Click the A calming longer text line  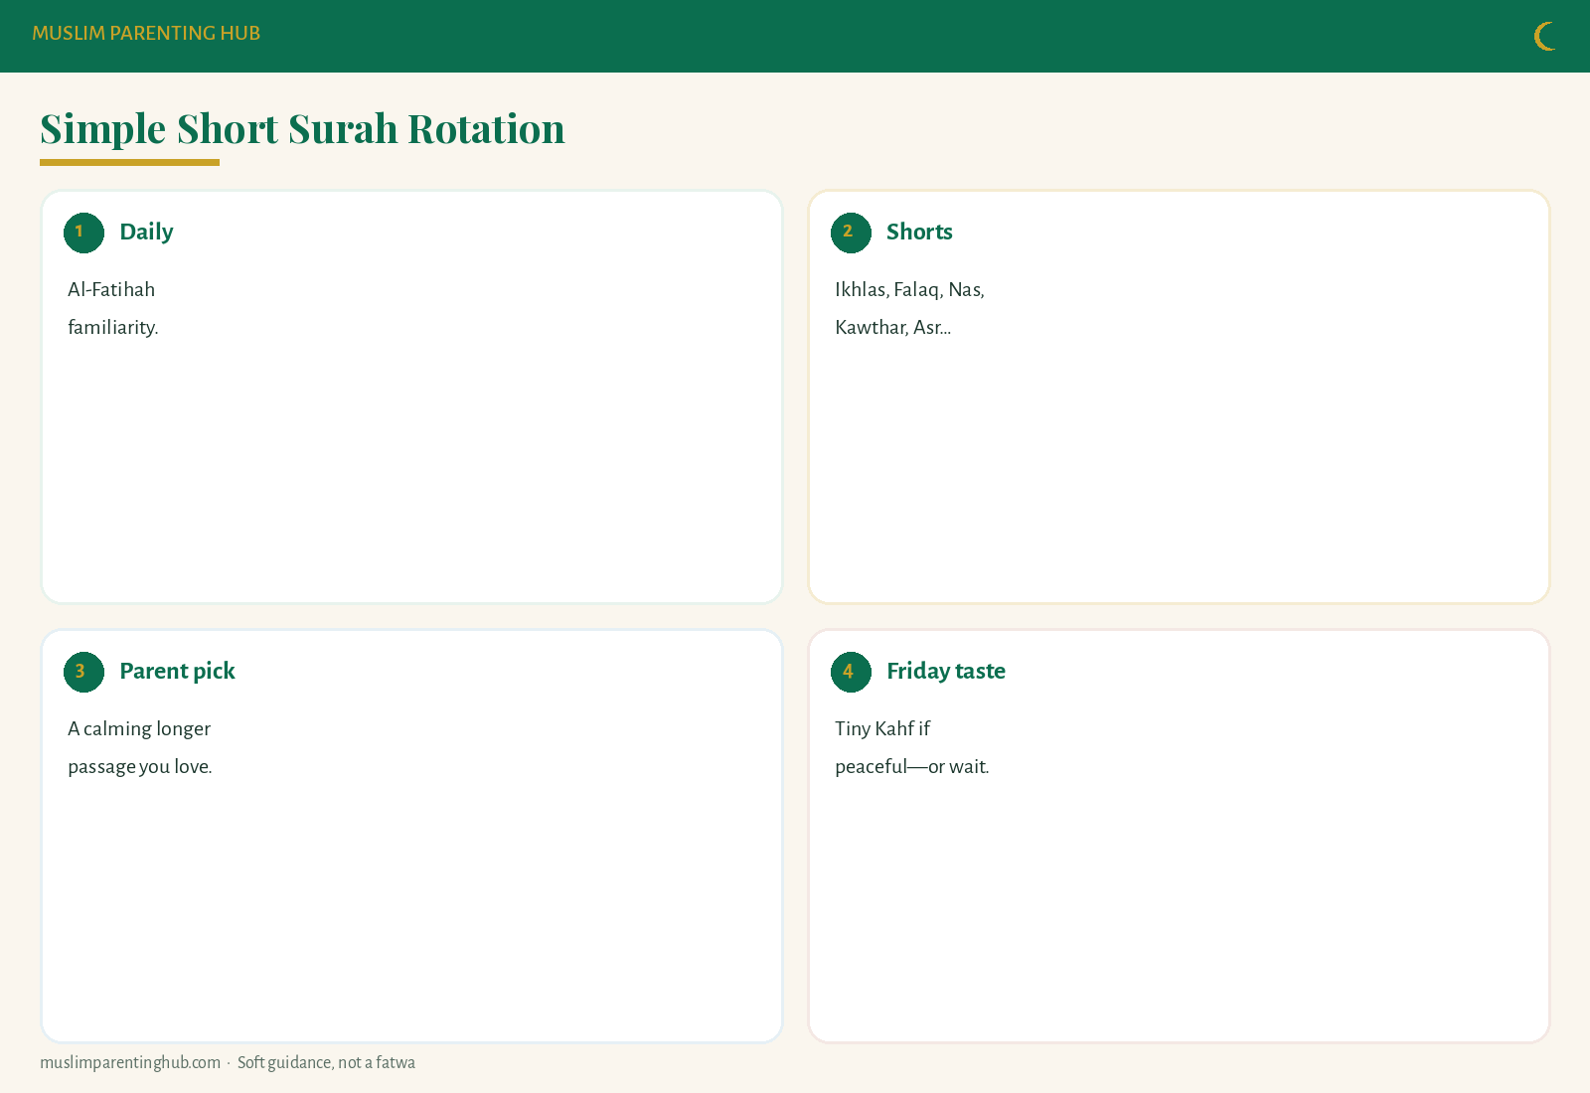(139, 728)
